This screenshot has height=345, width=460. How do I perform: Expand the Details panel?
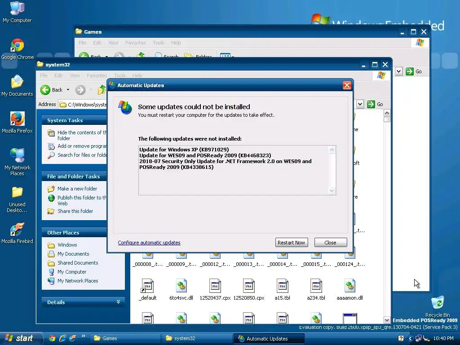point(118,302)
